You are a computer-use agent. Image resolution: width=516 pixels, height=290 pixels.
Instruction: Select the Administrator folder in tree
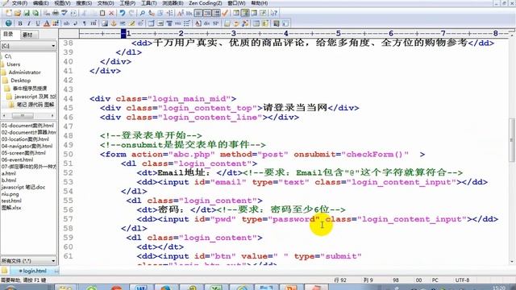(x=24, y=72)
